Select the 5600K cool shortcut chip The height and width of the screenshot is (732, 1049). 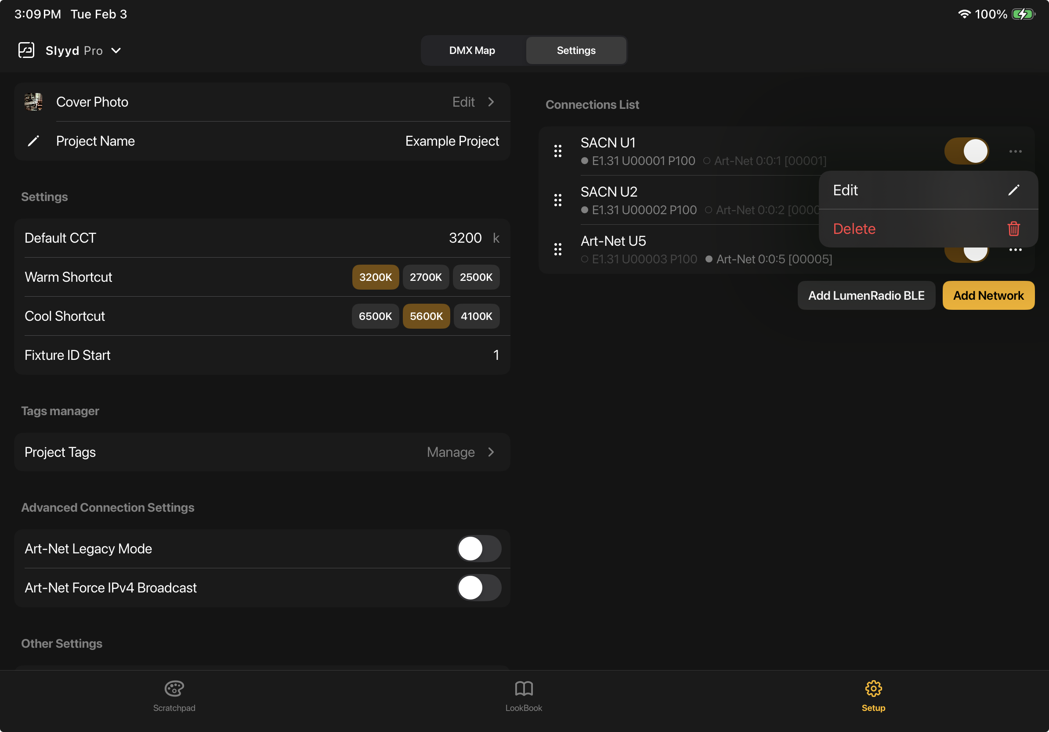tap(426, 316)
